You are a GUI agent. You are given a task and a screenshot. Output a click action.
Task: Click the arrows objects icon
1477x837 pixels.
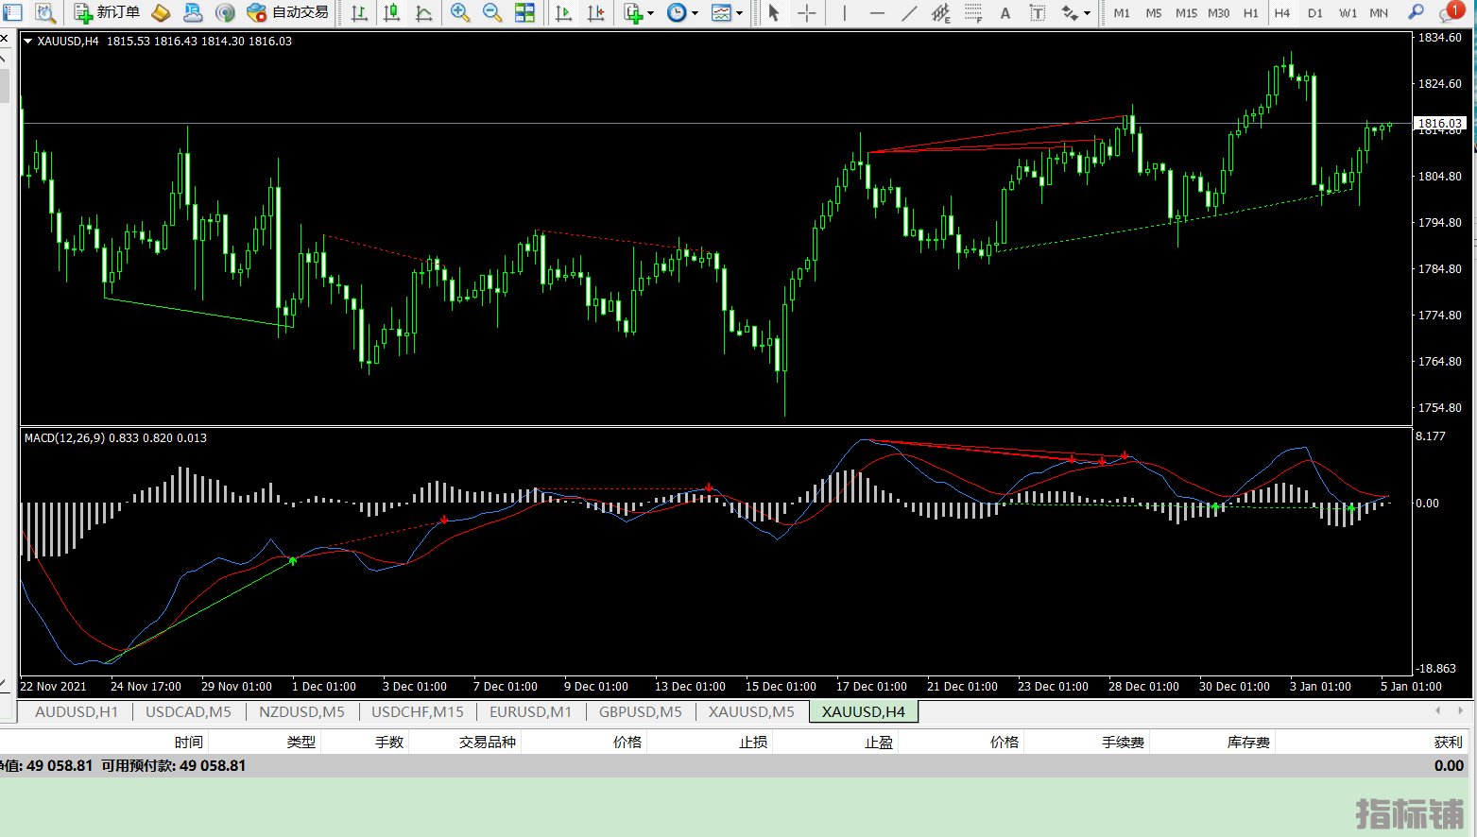pos(1070,12)
